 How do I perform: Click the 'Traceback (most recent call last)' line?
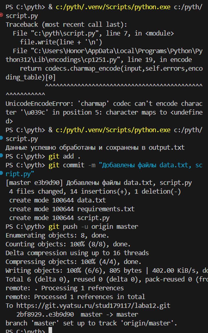[66, 25]
